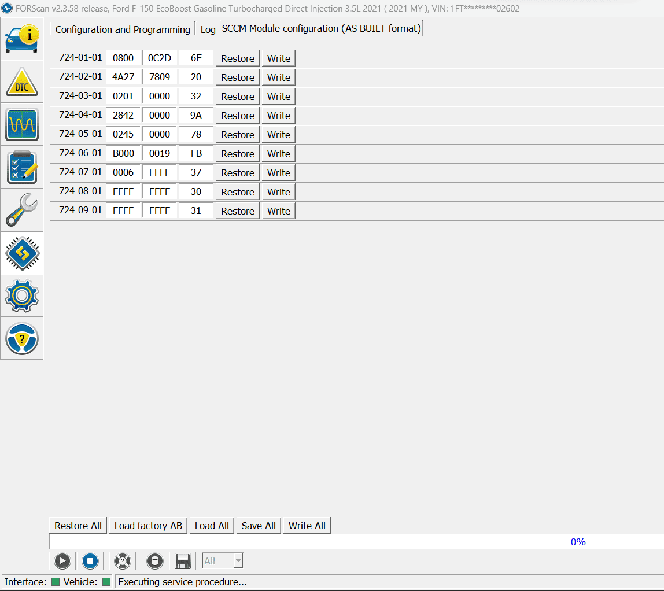Click Restore for row 724-06-01

(238, 154)
